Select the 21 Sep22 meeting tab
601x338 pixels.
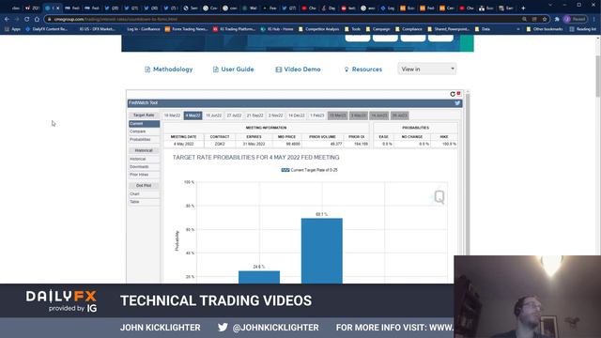click(x=254, y=115)
